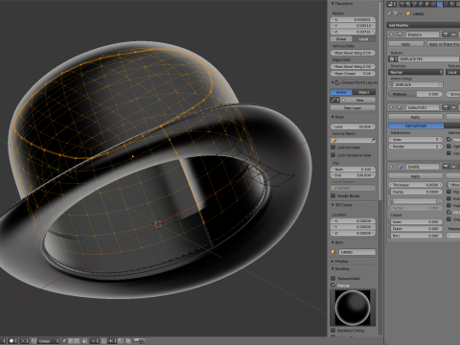Collapse the Transform panel
Screen dimensions: 460x345
point(333,4)
